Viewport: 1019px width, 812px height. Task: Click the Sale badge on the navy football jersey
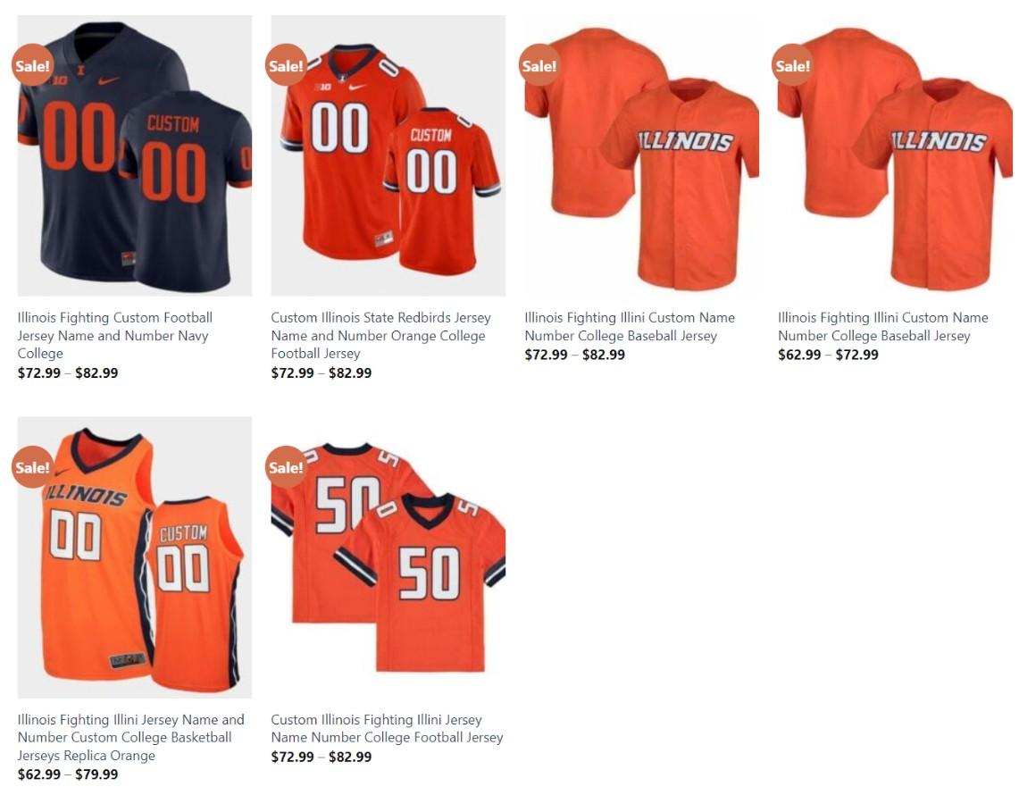[32, 65]
